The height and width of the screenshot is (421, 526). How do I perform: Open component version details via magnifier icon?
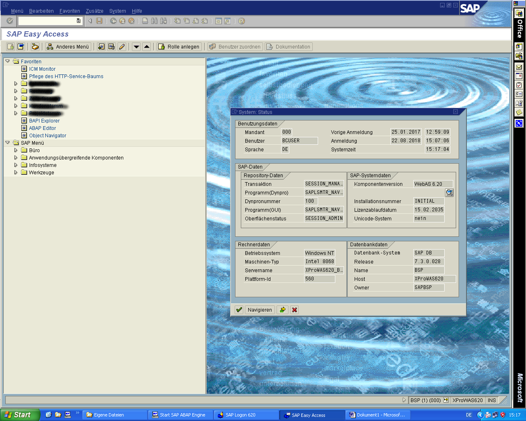(x=449, y=192)
